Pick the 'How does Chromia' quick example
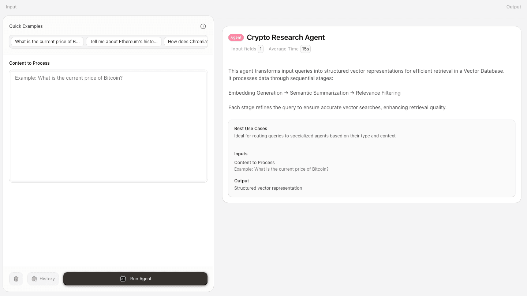 coord(186,42)
